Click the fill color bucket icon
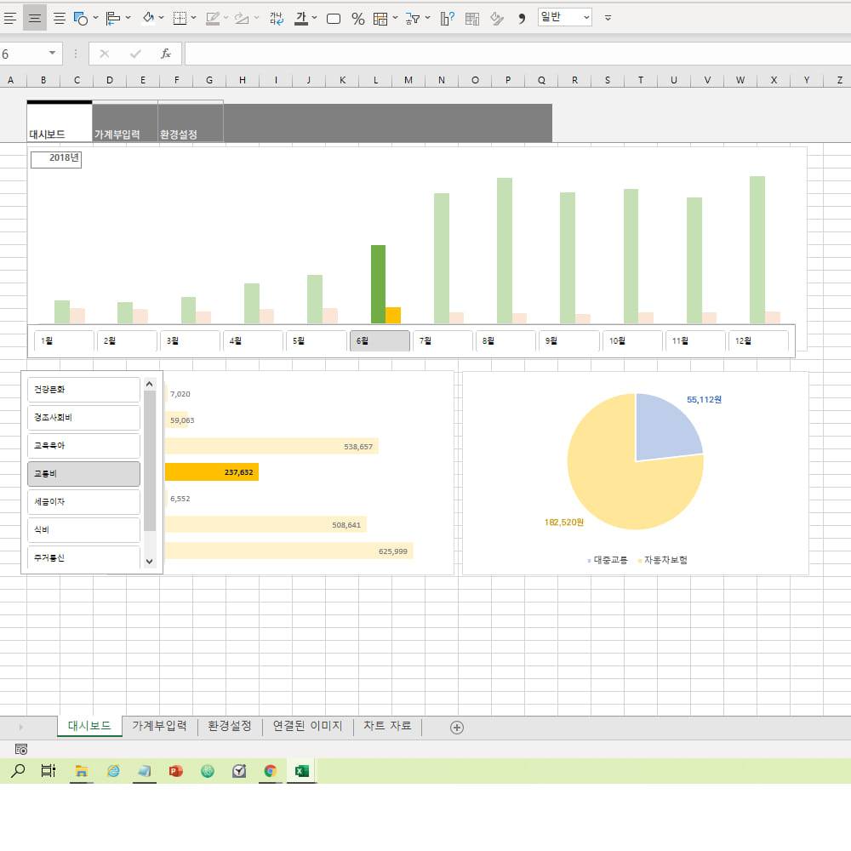851x851 pixels. pos(148,19)
